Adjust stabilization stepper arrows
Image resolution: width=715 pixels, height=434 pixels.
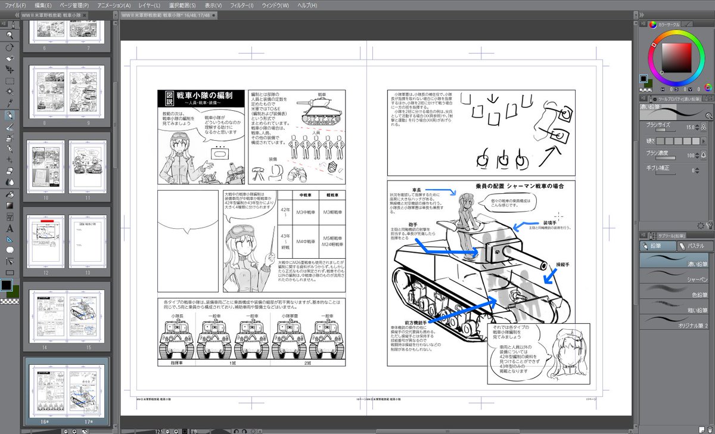(697, 170)
